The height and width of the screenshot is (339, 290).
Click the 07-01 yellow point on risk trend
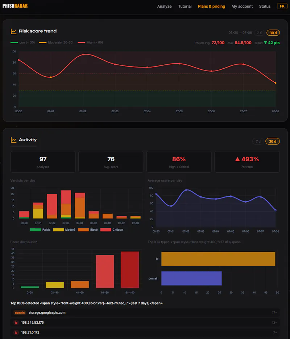[51, 77]
